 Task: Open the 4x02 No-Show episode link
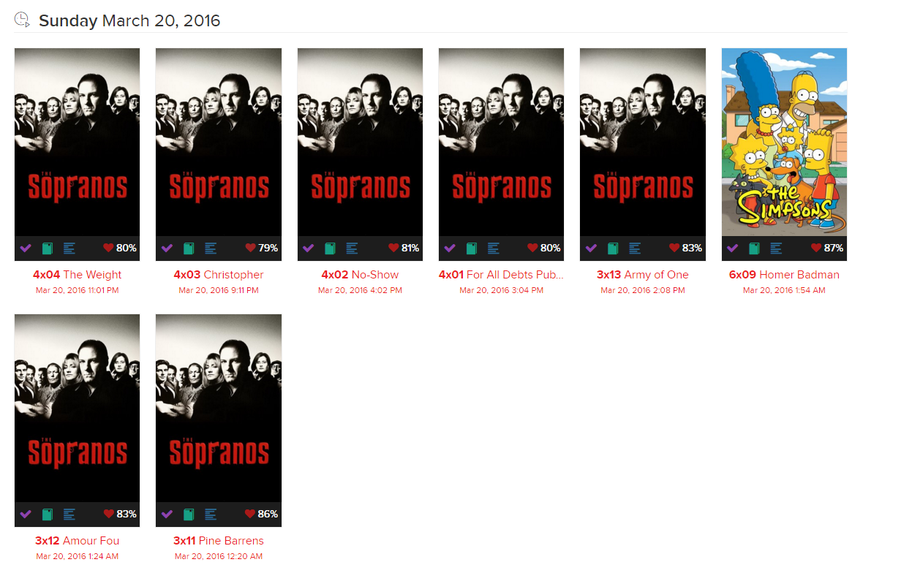click(360, 275)
